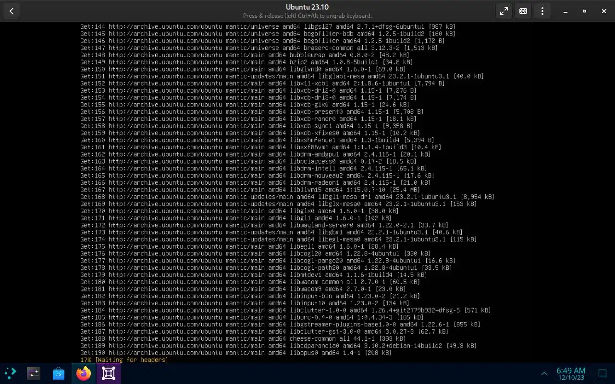Screen dimensions: 615x384
Task: Click the Get:152 libx11-xcb1 line
Action: click(262, 84)
